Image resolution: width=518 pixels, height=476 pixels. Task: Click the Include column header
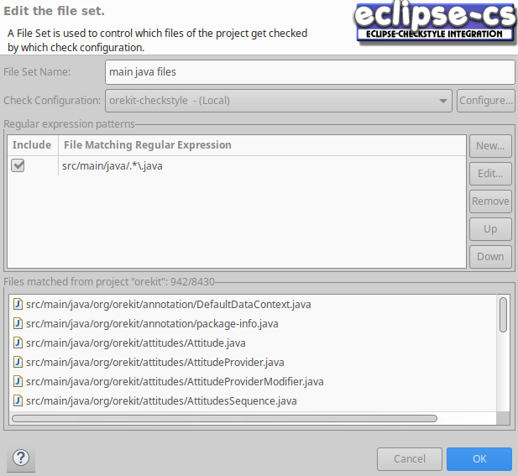coord(32,145)
